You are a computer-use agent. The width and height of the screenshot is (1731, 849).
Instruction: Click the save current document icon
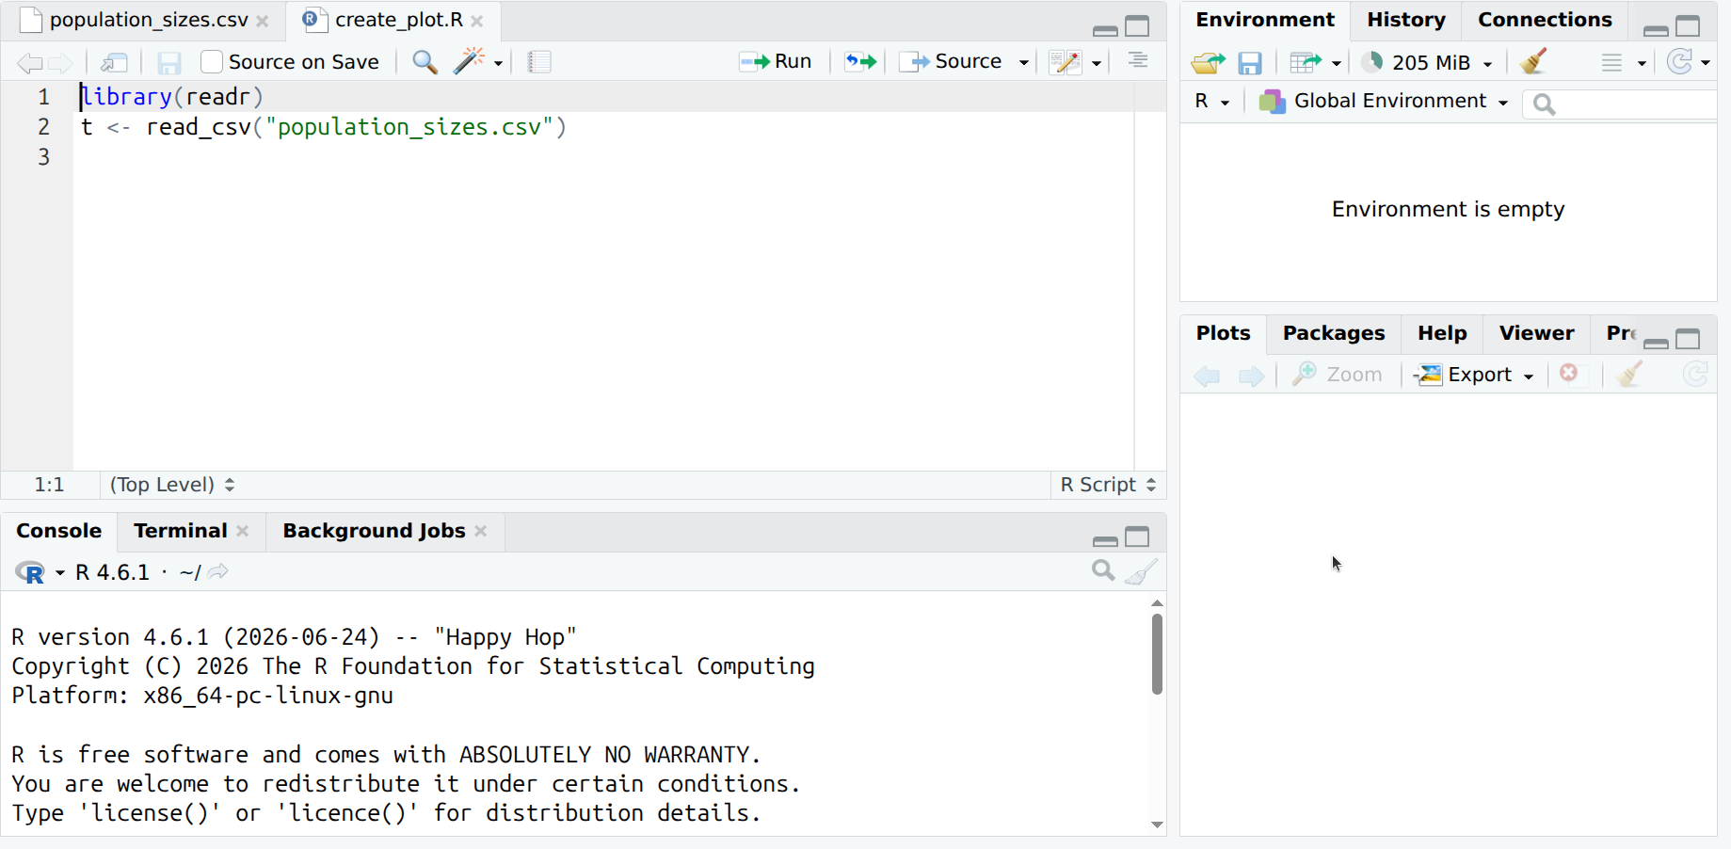(169, 62)
